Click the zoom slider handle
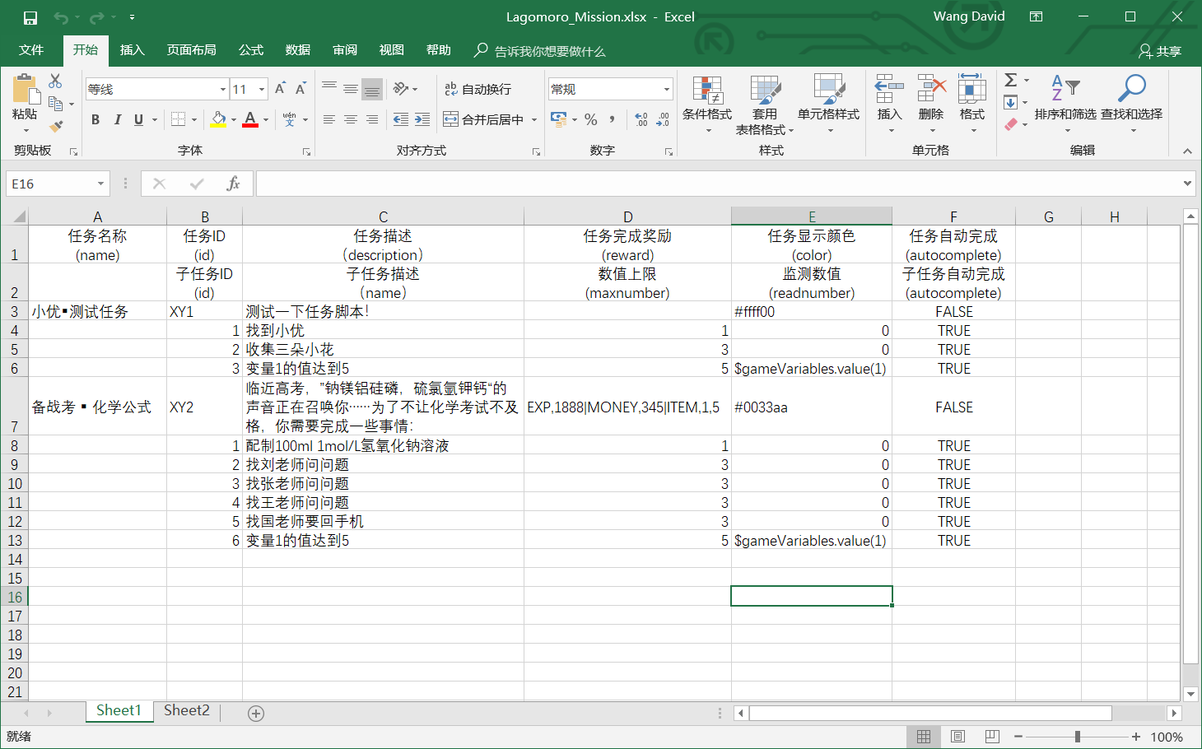Viewport: 1202px width, 749px height. coord(1077,737)
